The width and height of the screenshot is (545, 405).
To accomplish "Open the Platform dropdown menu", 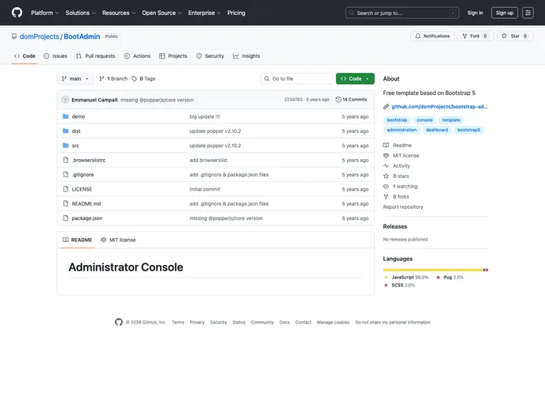I will [x=45, y=13].
